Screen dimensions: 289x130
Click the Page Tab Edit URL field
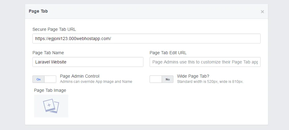tap(205, 62)
